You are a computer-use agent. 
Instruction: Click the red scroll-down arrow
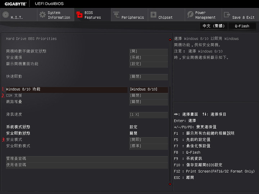pyautogui.click(x=170, y=184)
